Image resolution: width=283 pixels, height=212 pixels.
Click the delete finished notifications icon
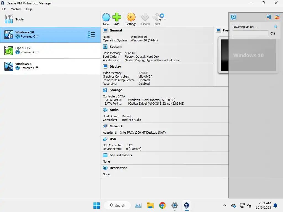click(277, 17)
